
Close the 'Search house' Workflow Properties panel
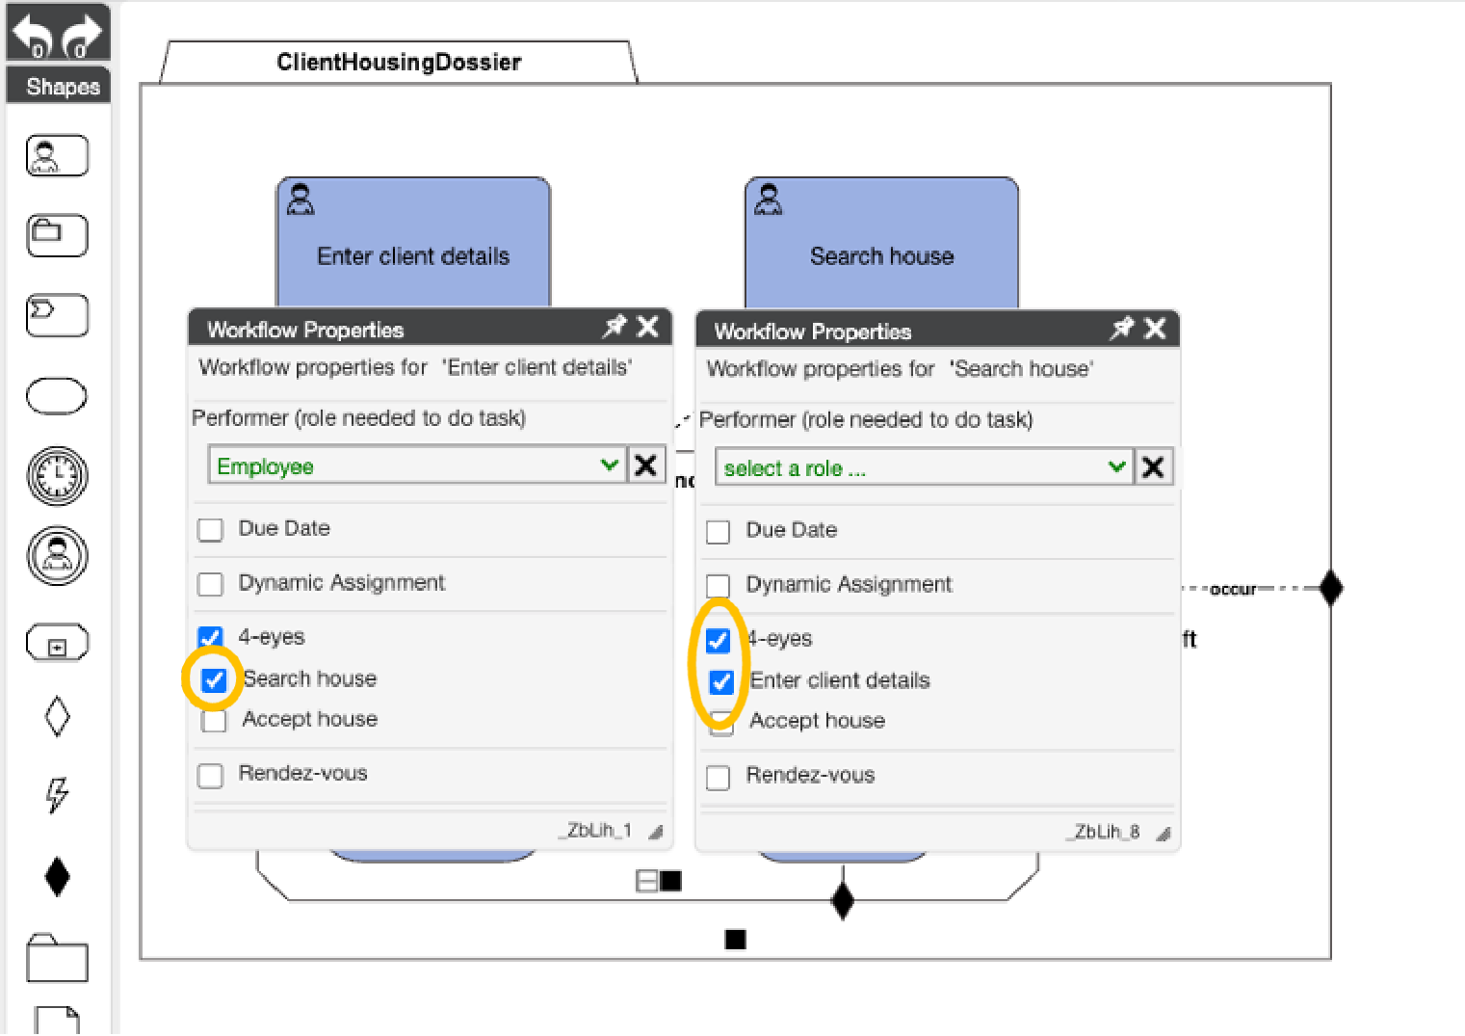(1155, 330)
